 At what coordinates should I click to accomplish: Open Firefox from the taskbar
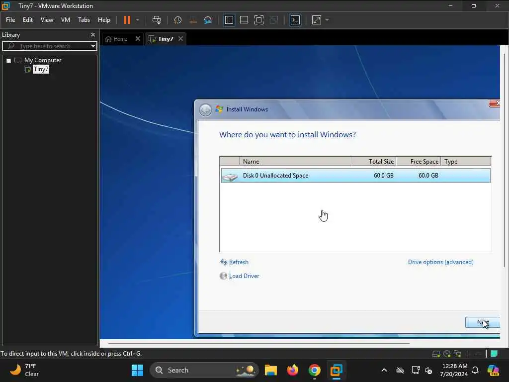pos(292,370)
